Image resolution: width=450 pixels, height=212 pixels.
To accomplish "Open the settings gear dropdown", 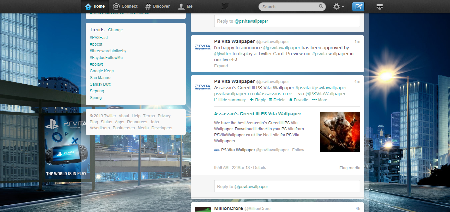I will [x=339, y=7].
